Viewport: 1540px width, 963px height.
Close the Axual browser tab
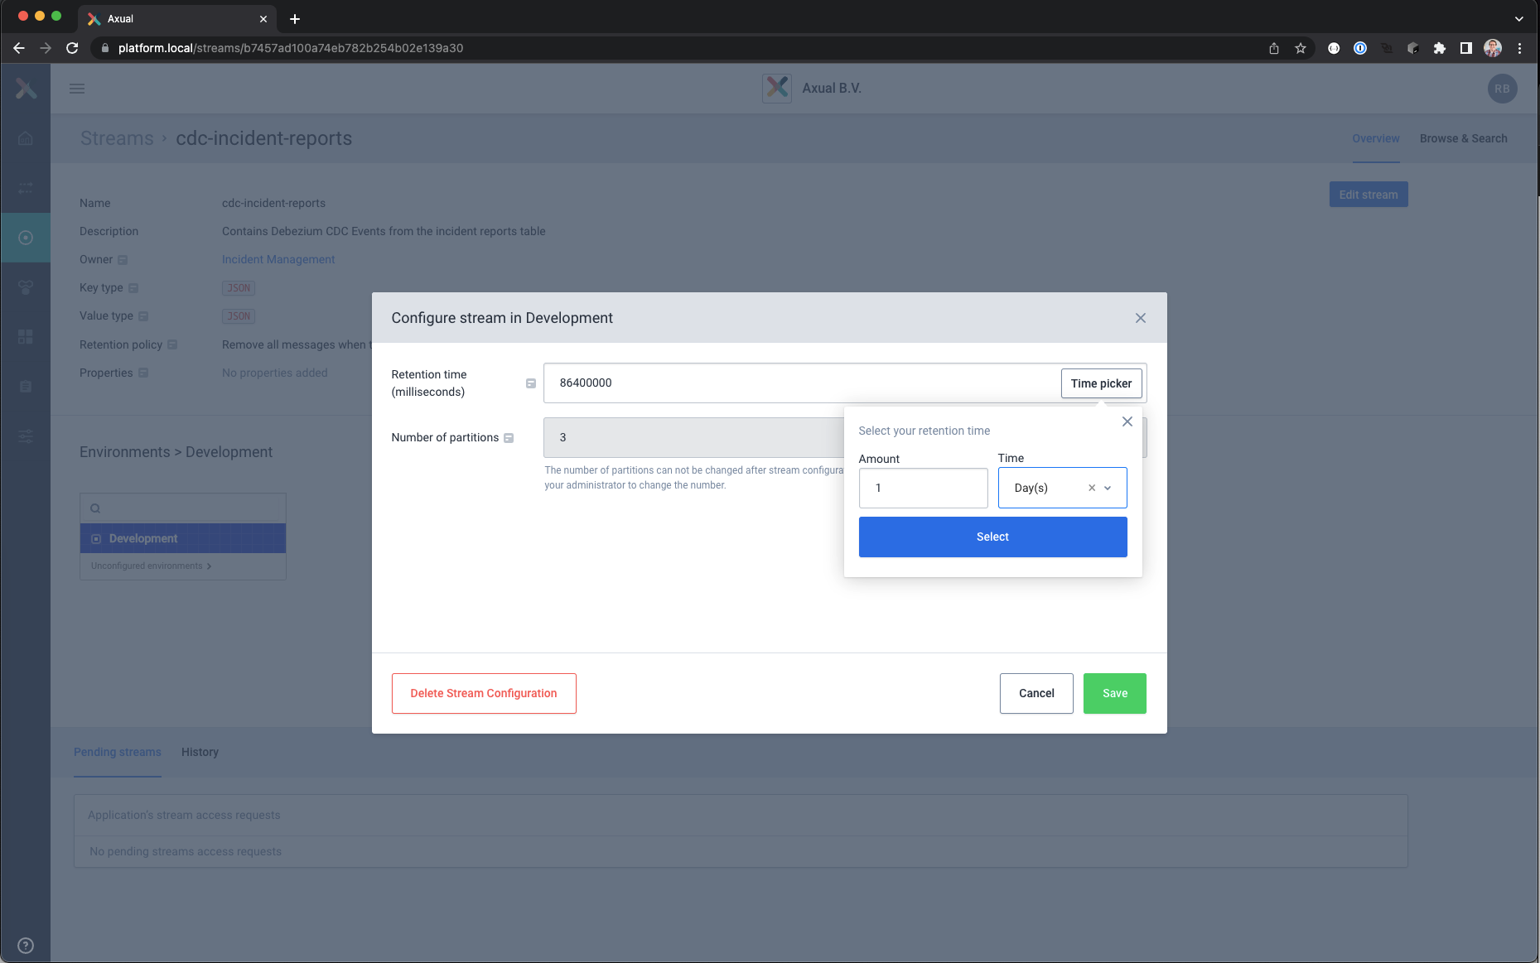[x=263, y=18]
